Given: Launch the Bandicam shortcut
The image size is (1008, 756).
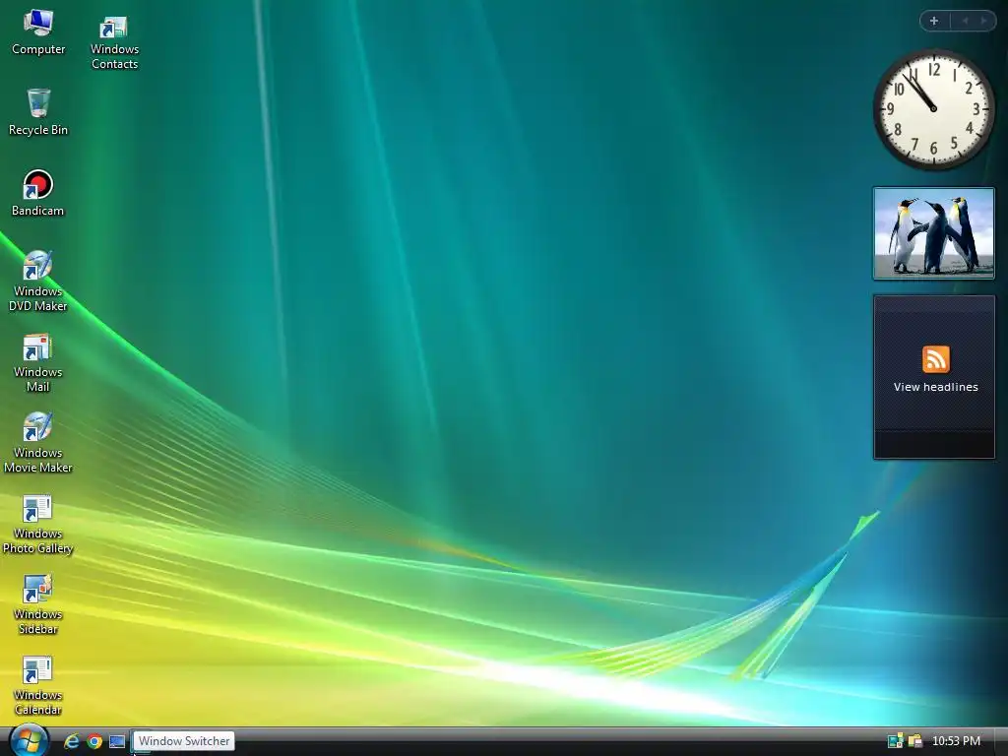Looking at the screenshot, I should tap(38, 193).
